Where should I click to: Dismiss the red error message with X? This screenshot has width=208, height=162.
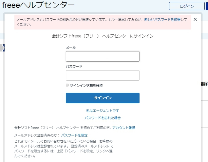(195, 19)
